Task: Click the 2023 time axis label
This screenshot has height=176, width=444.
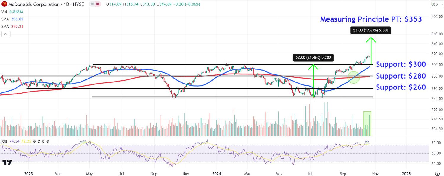Action: pyautogui.click(x=28, y=173)
